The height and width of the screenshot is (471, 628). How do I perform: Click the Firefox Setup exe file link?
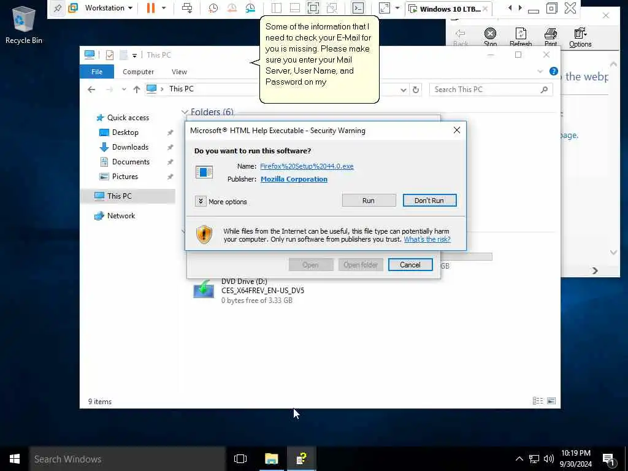click(x=307, y=166)
